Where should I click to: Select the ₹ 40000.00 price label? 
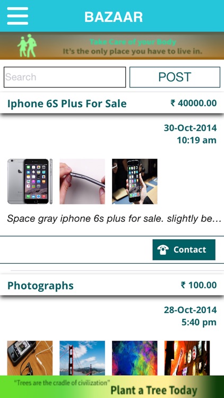coord(194,103)
